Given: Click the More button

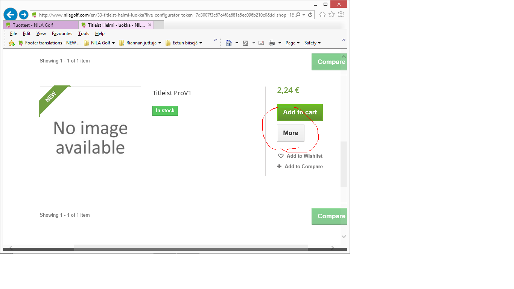Looking at the screenshot, I should click(x=290, y=133).
